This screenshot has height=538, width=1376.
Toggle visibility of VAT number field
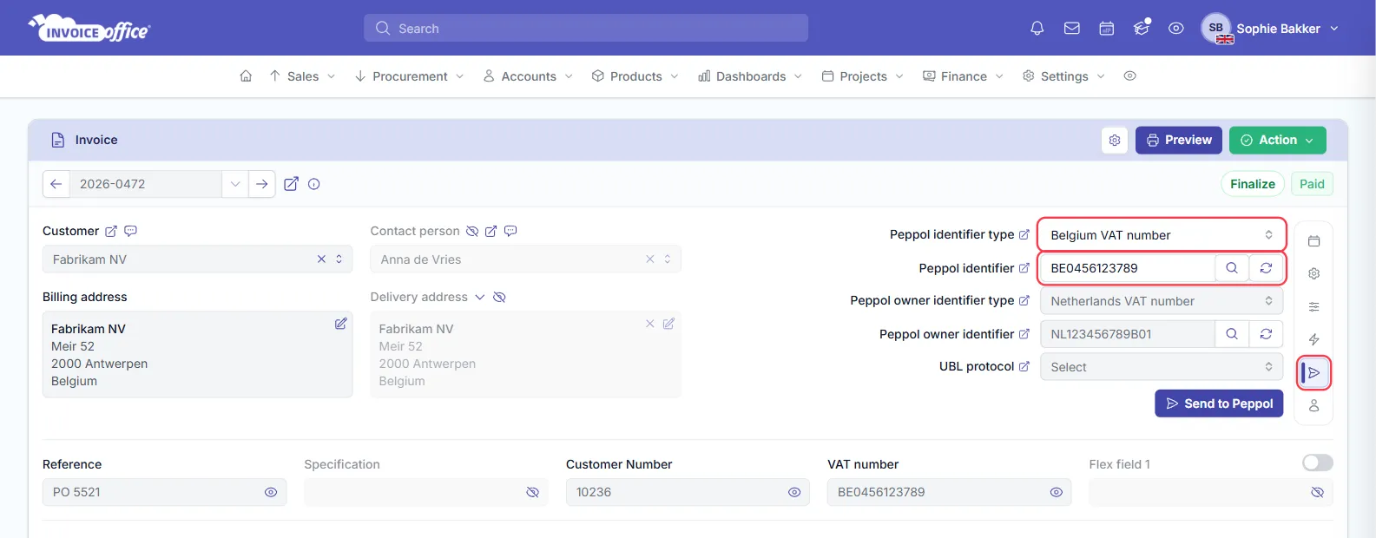coord(1057,492)
